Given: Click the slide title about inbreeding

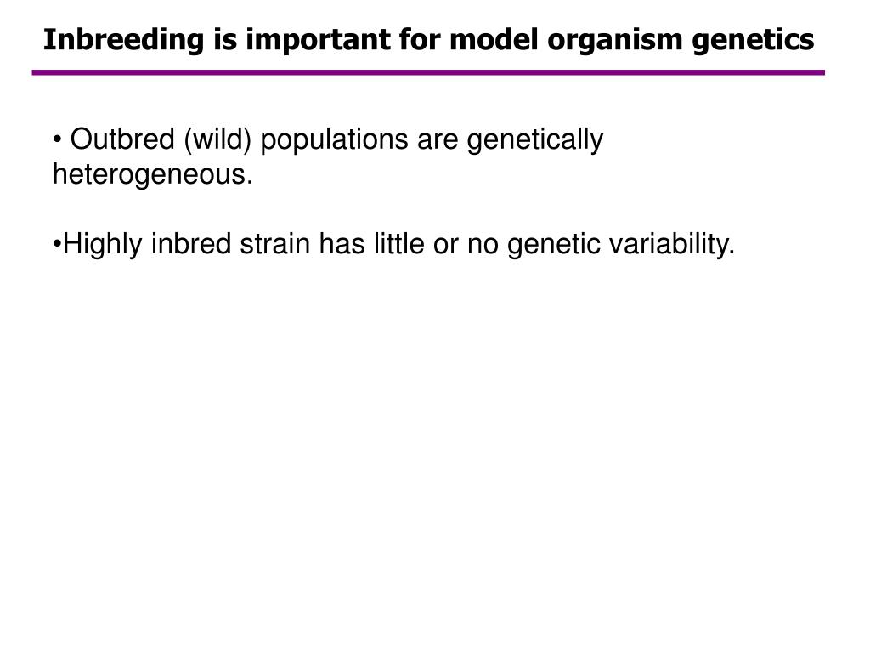Looking at the screenshot, I should (428, 40).
